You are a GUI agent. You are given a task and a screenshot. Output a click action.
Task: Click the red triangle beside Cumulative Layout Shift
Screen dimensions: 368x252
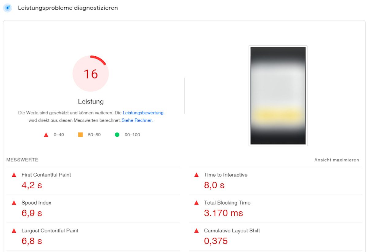[x=196, y=231]
